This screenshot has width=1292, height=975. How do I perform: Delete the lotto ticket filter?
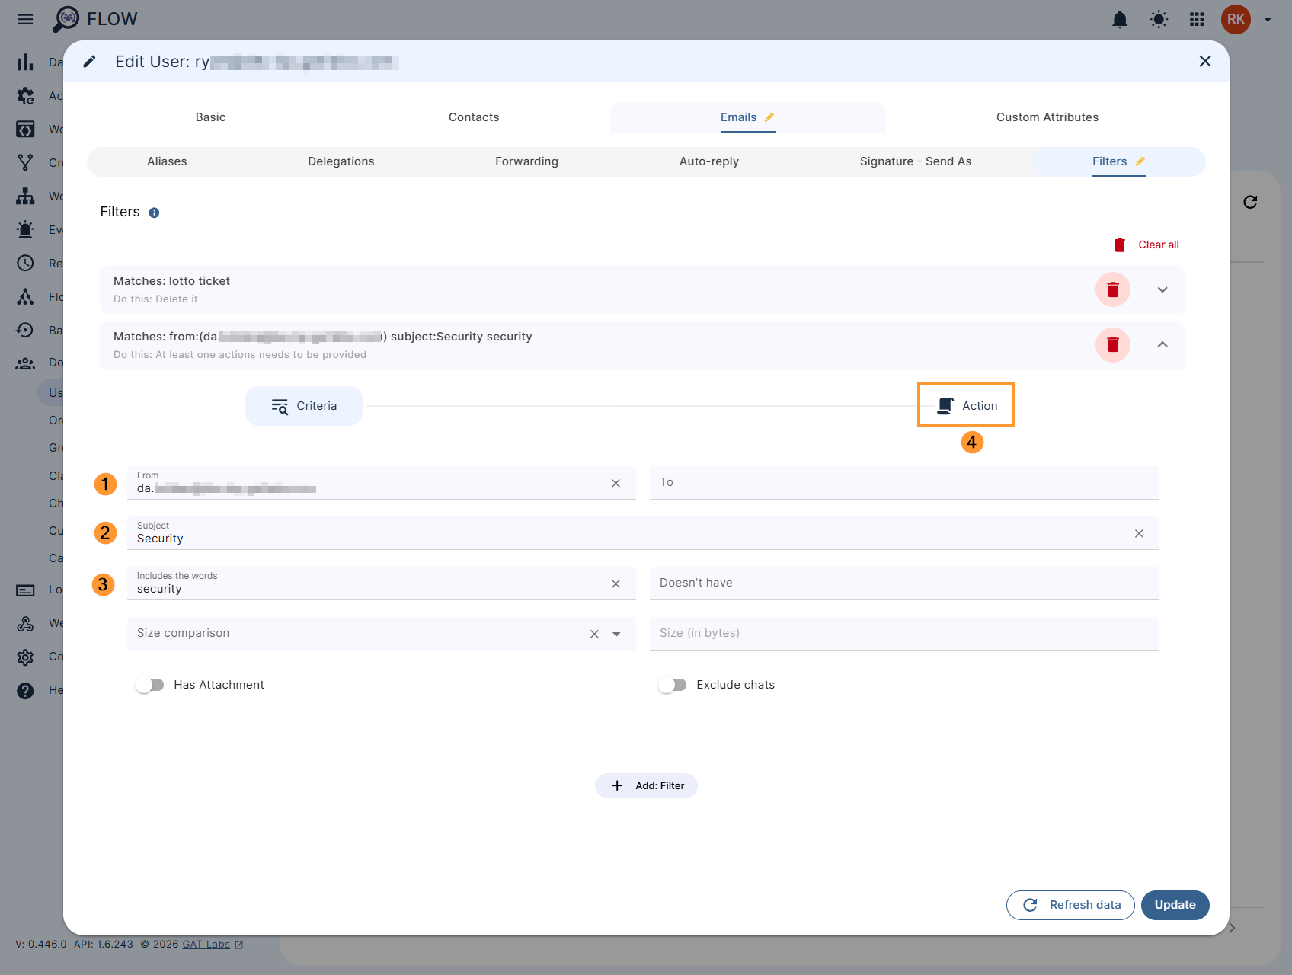tap(1113, 289)
